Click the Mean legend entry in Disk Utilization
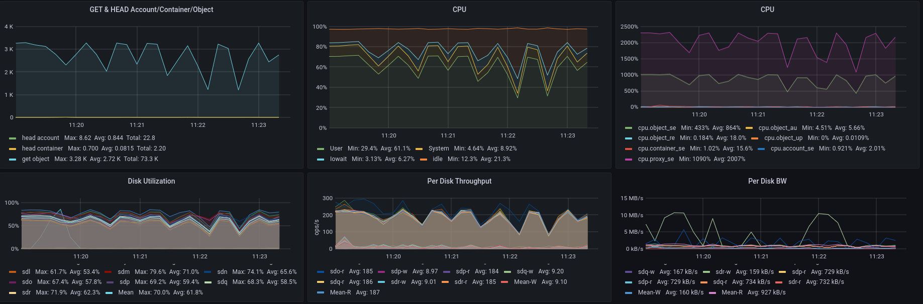 click(x=126, y=292)
